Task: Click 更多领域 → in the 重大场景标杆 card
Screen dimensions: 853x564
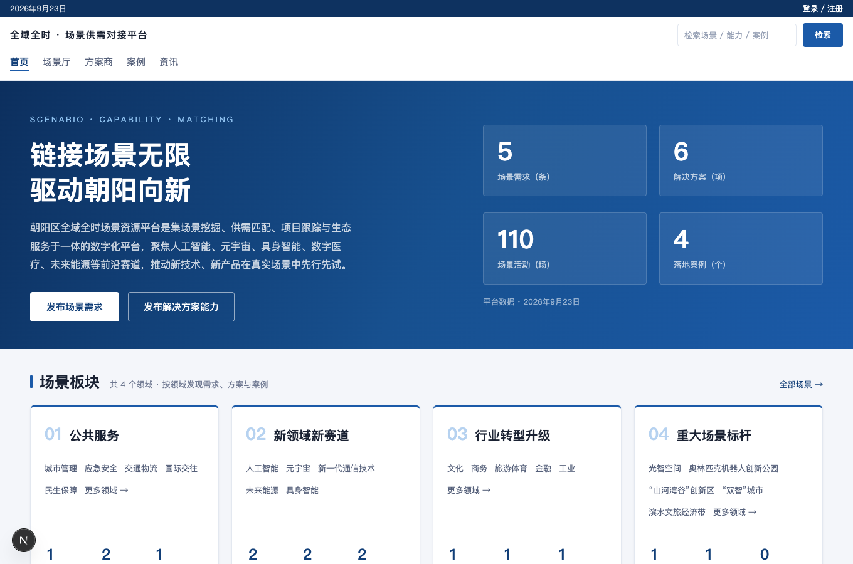Action: click(x=735, y=513)
